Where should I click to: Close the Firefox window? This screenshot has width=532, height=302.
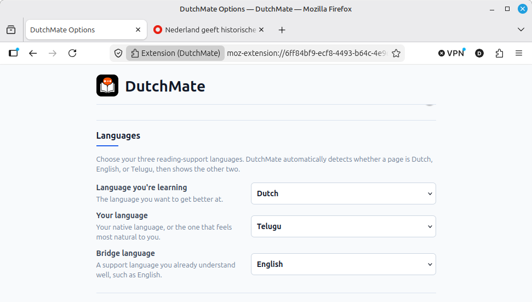[523, 9]
